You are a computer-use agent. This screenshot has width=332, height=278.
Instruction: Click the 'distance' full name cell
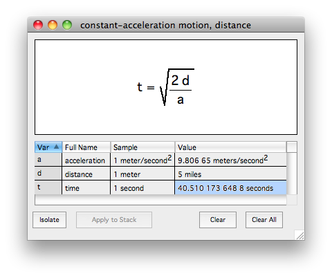(86, 174)
